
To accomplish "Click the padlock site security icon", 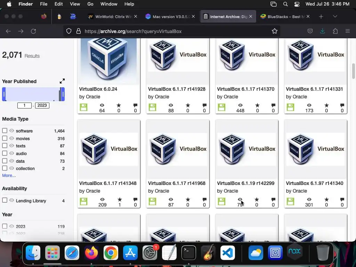I will 79,31.
